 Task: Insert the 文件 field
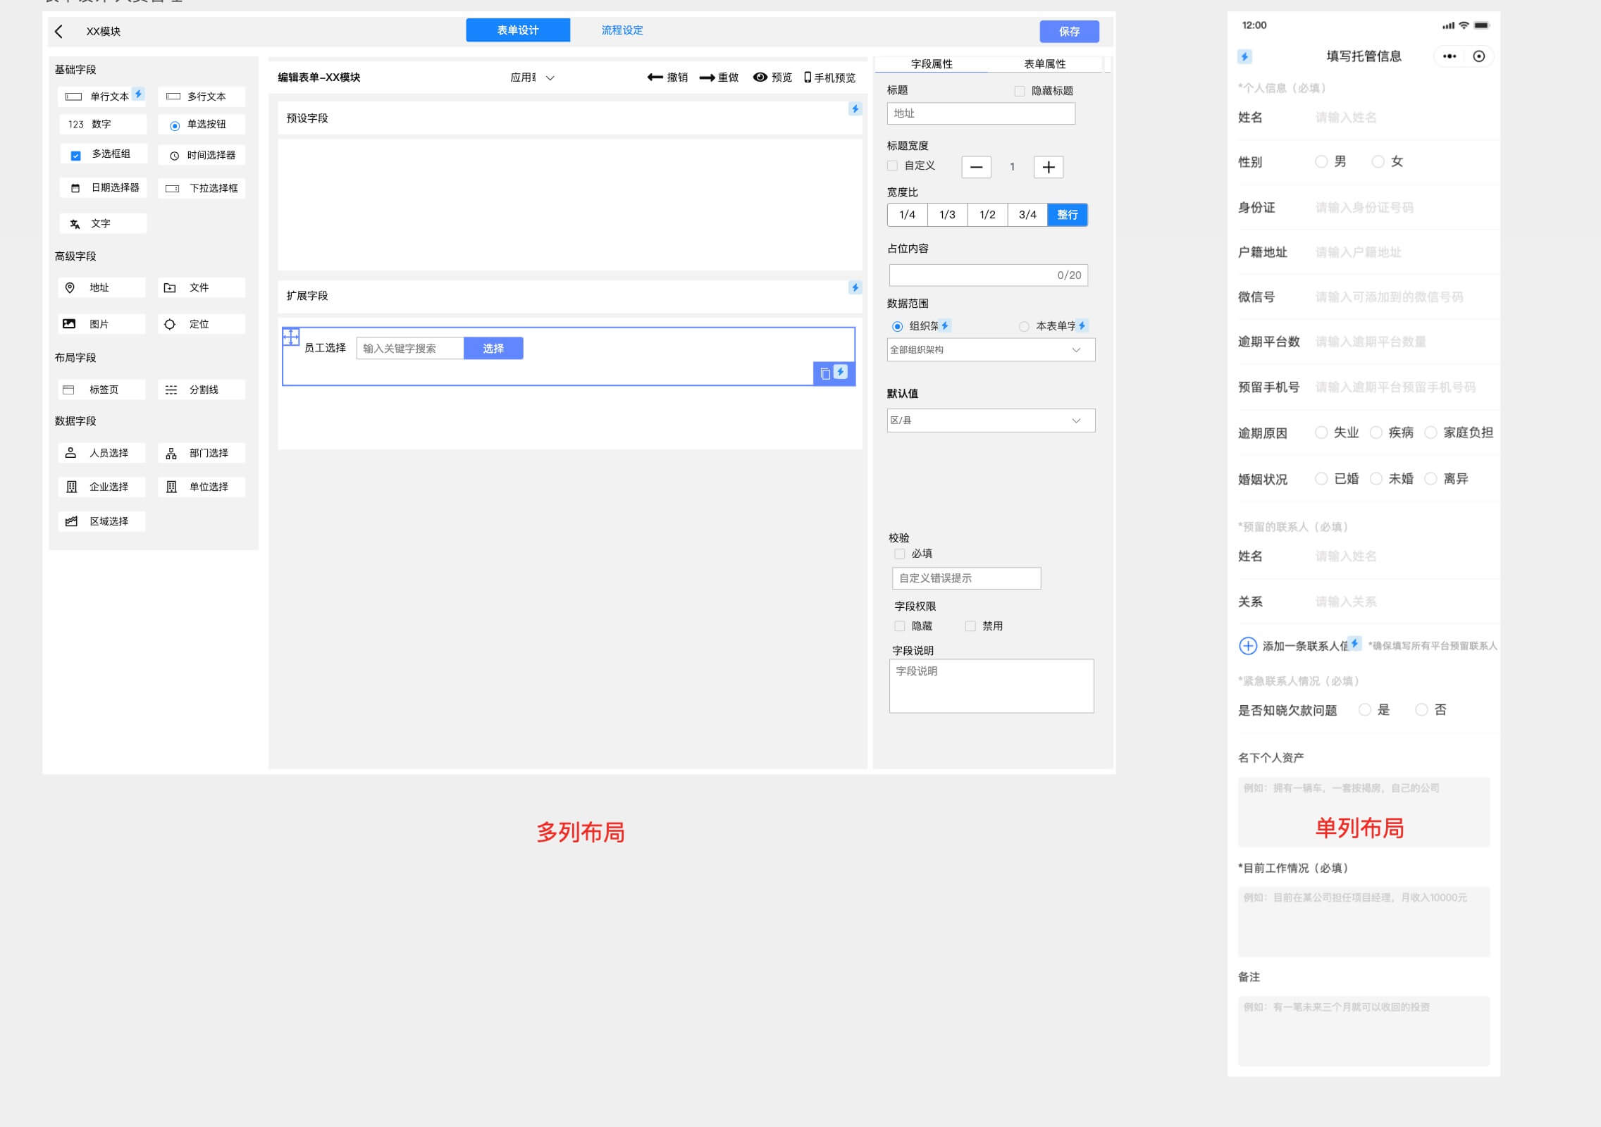tap(202, 287)
